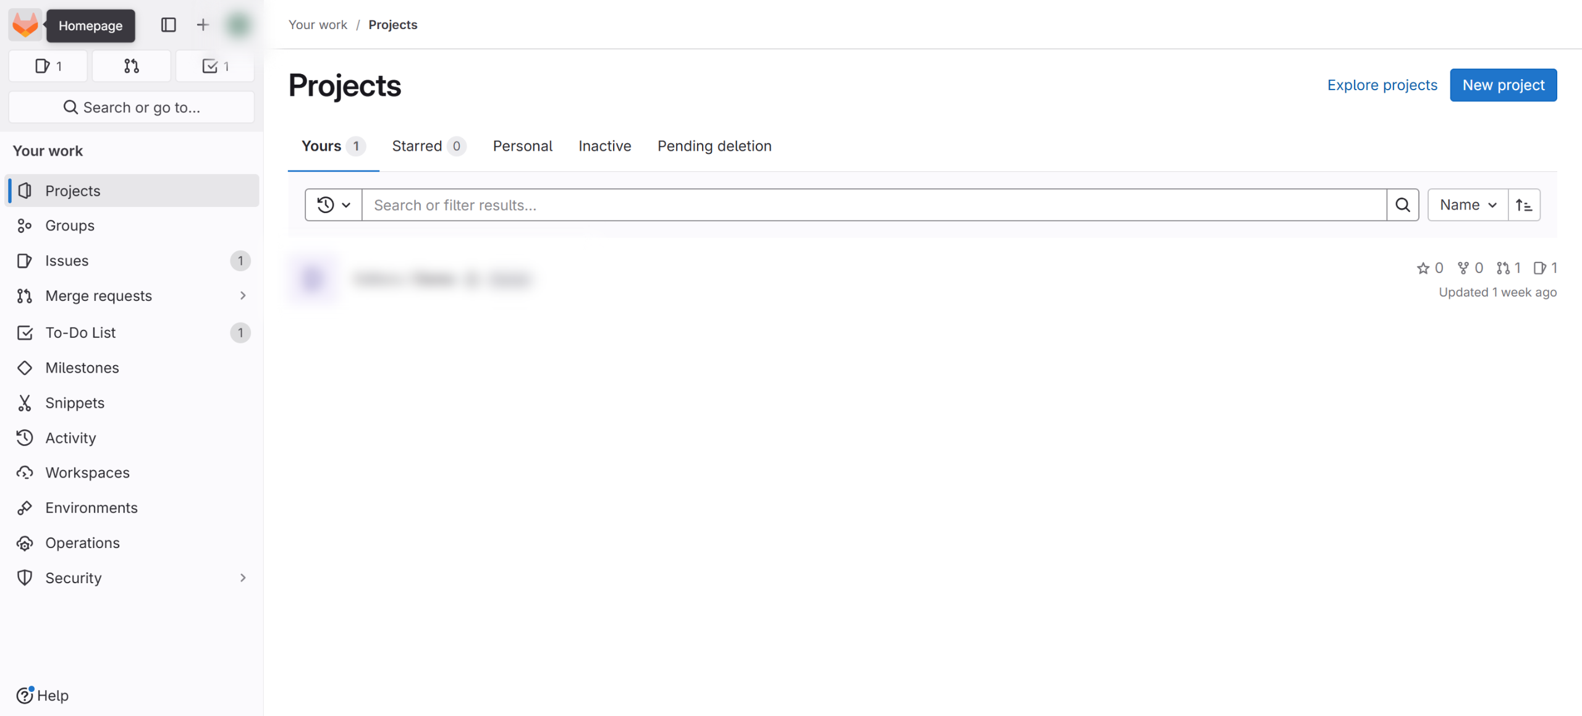
Task: Click the GitLab fox homepage logo
Action: [x=25, y=25]
